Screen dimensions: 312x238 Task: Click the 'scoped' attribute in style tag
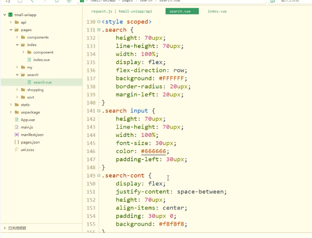tap(137, 22)
